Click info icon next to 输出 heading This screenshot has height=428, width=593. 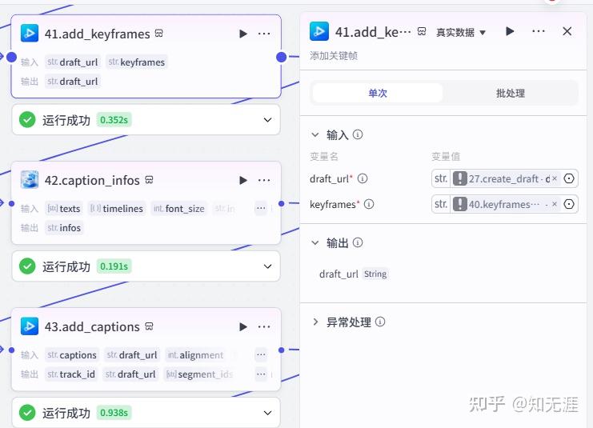pyautogui.click(x=358, y=242)
